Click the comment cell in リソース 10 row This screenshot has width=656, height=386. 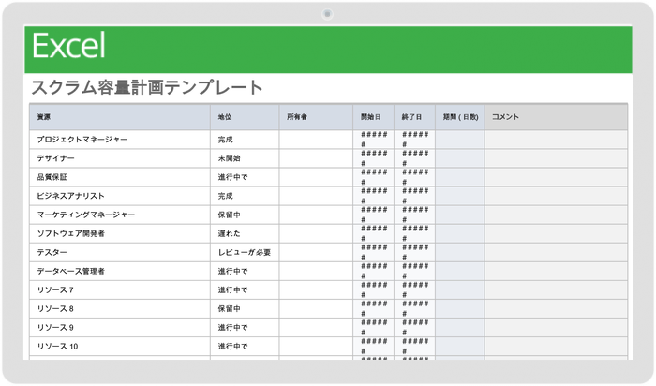[555, 346]
